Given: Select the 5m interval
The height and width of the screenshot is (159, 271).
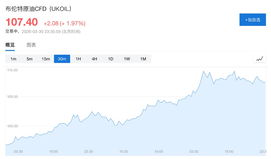Looking at the screenshot, I should [x=30, y=59].
